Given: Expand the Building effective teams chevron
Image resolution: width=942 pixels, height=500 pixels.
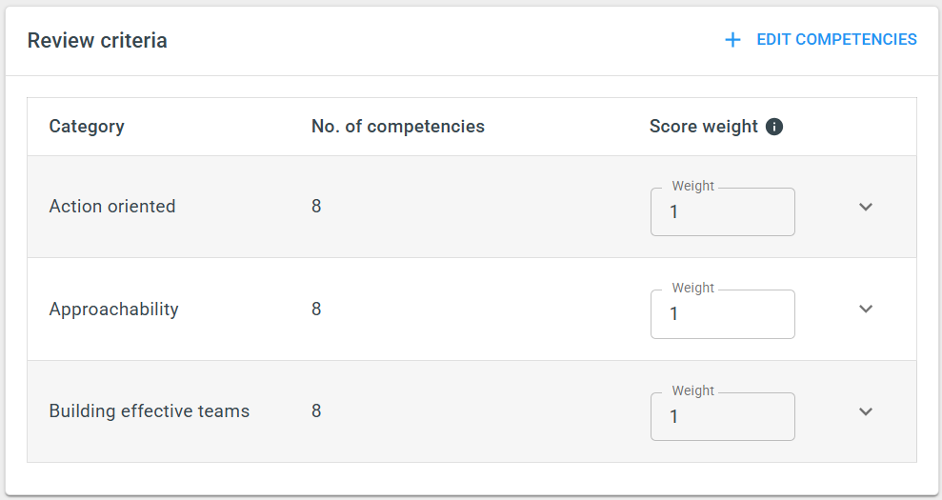Looking at the screenshot, I should click(x=866, y=411).
